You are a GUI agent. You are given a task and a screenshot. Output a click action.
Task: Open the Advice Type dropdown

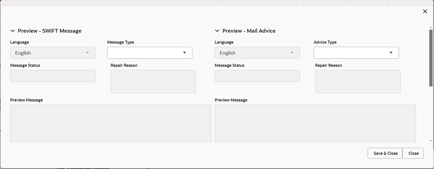[x=356, y=53]
